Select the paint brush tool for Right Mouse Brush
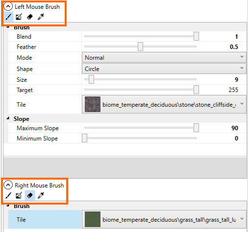 (x=8, y=195)
